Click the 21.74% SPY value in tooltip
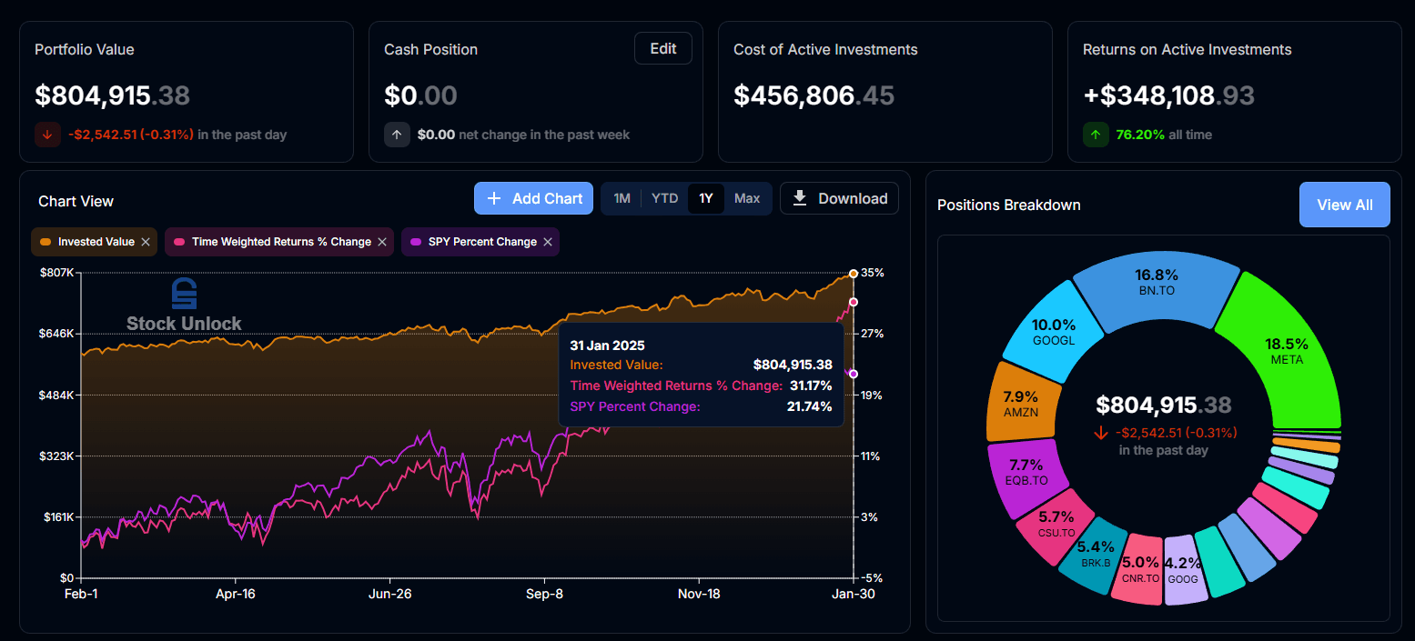 (x=810, y=406)
